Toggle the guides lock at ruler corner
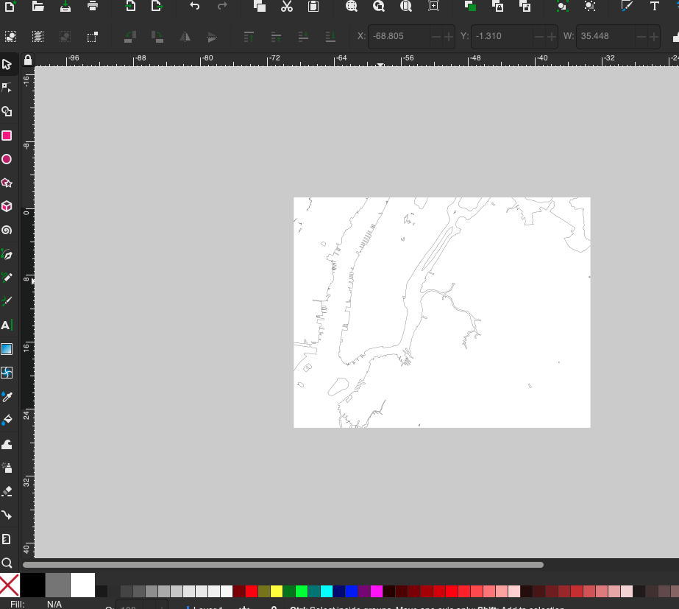The image size is (679, 609). click(28, 60)
